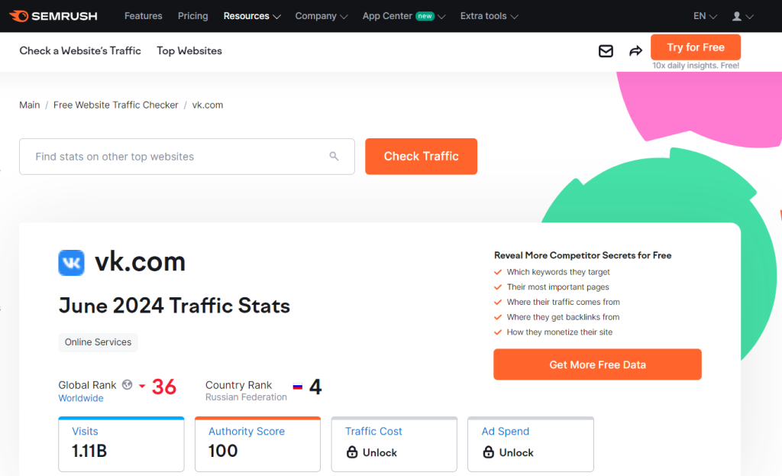Click Their most important pages text
Viewport: 782px width, 476px height.
[x=557, y=287]
